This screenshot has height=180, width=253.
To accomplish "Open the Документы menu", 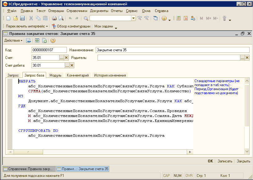I will click(x=99, y=11).
